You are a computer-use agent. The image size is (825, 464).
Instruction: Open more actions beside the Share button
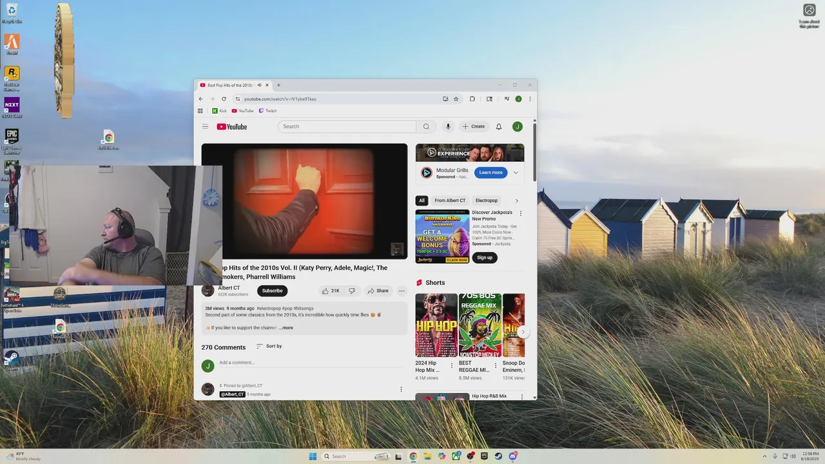click(402, 291)
